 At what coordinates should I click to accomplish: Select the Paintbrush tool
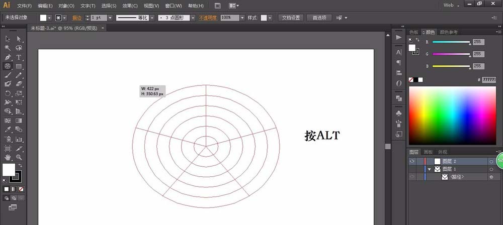[8, 75]
